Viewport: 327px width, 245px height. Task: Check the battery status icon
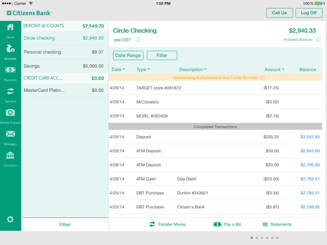tap(320, 3)
